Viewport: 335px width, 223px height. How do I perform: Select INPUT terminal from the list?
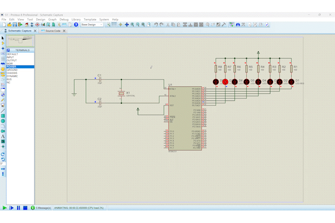pos(10,57)
